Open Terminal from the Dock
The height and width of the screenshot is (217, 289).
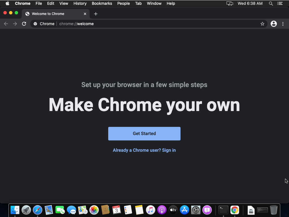coord(223,210)
